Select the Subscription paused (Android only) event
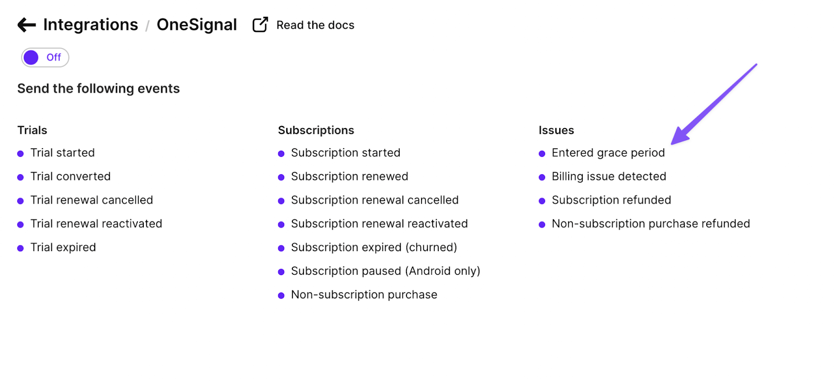 pos(385,271)
